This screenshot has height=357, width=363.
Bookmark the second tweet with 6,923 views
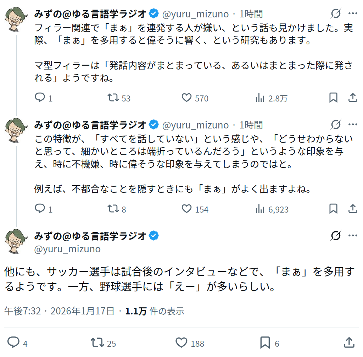pyautogui.click(x=333, y=209)
